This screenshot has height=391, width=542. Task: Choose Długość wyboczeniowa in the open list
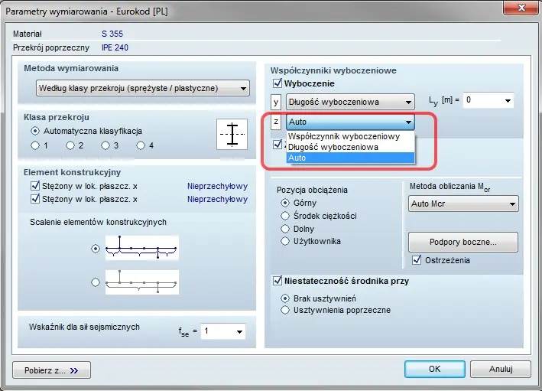pos(333,147)
